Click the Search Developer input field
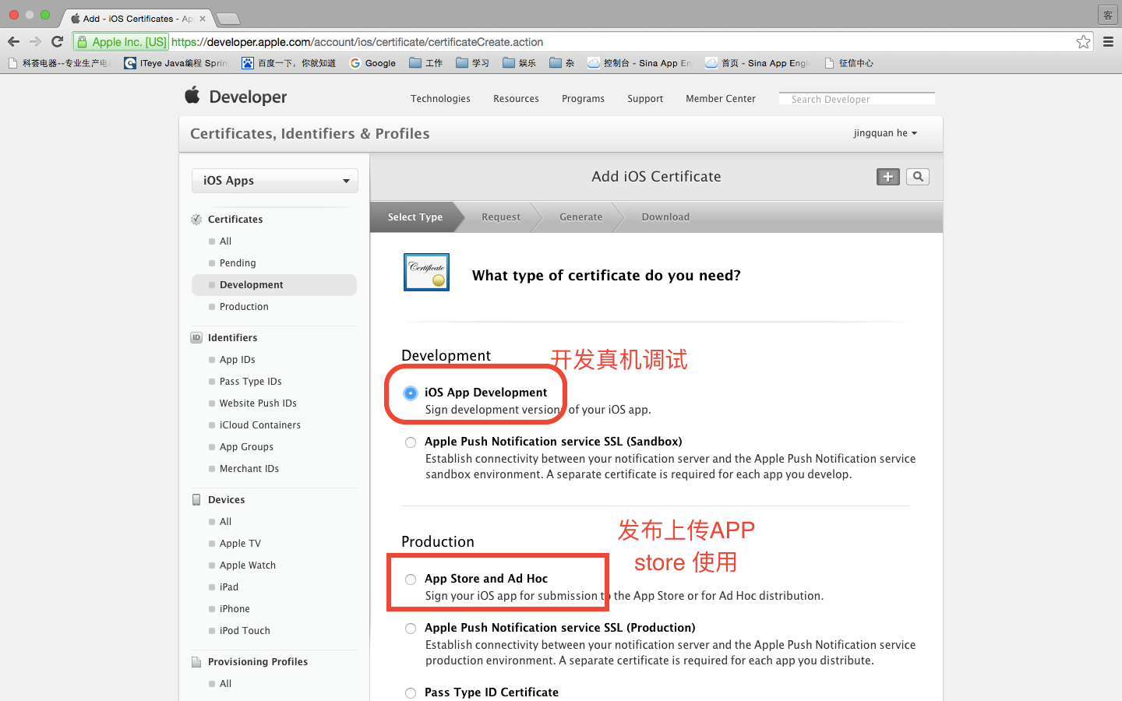The height and width of the screenshot is (701, 1122). point(857,99)
